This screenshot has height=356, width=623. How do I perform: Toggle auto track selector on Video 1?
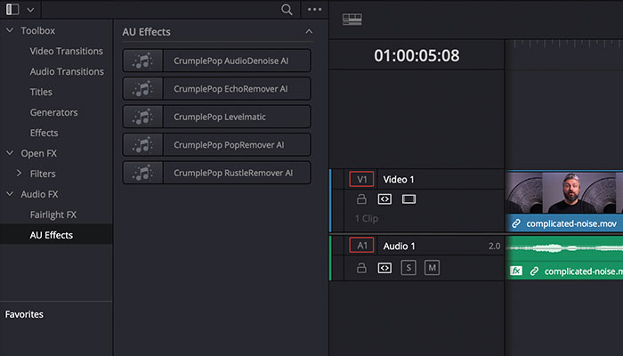click(x=384, y=199)
